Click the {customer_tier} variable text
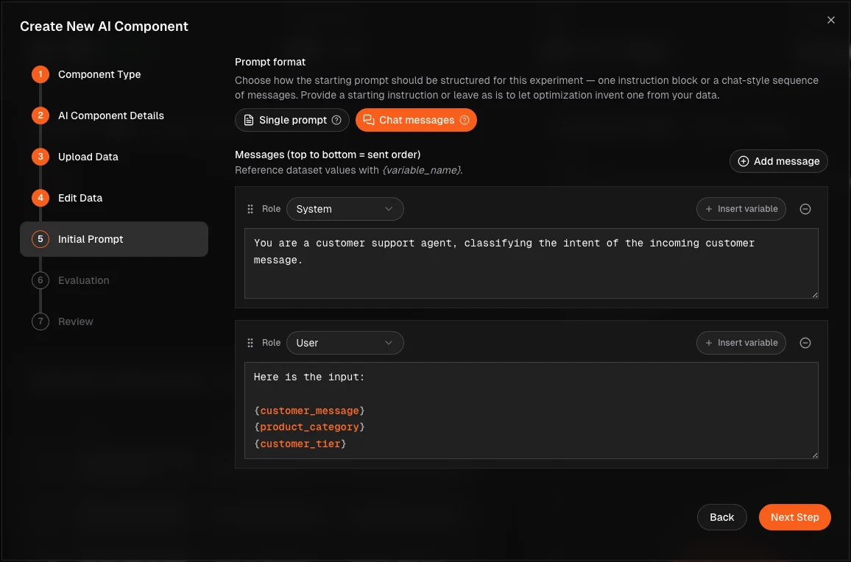Viewport: 851px width, 562px height. (300, 444)
